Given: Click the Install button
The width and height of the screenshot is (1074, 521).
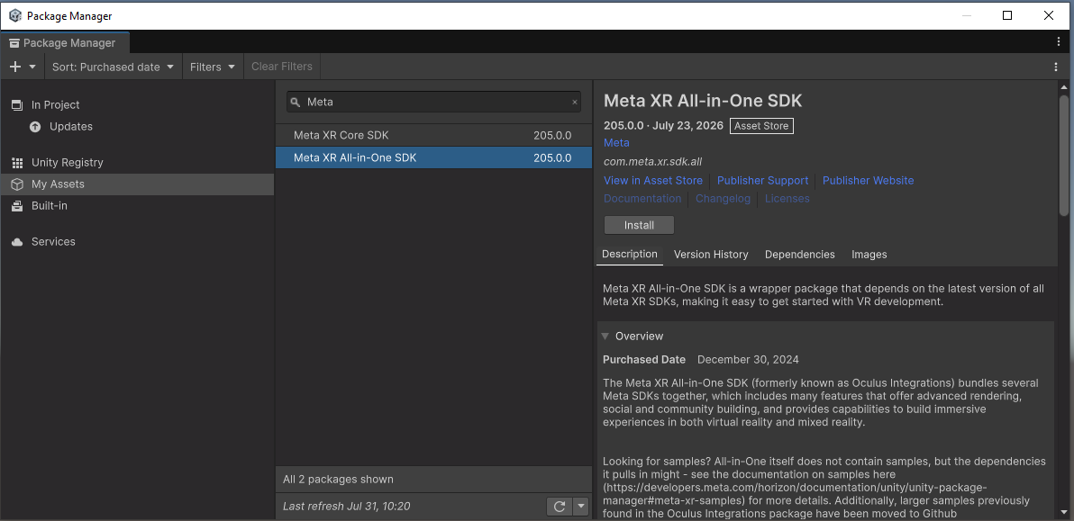Looking at the screenshot, I should [639, 225].
